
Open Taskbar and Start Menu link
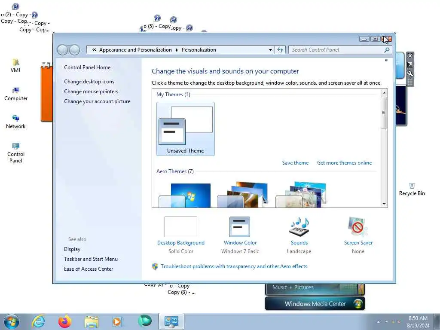tap(91, 259)
